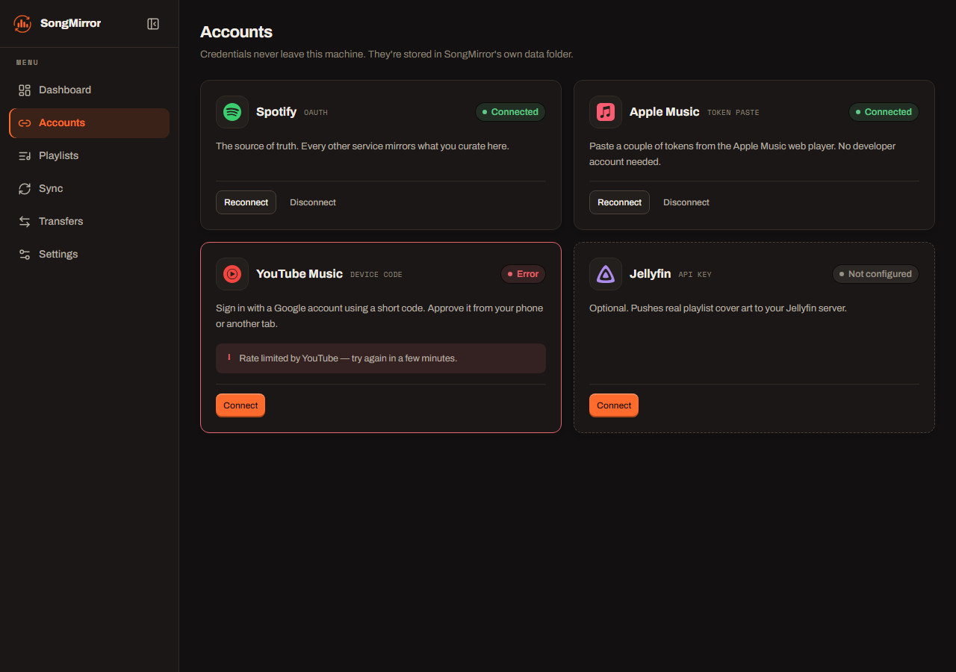The image size is (956, 672).
Task: Collapse the sidebar panel
Action: point(153,24)
